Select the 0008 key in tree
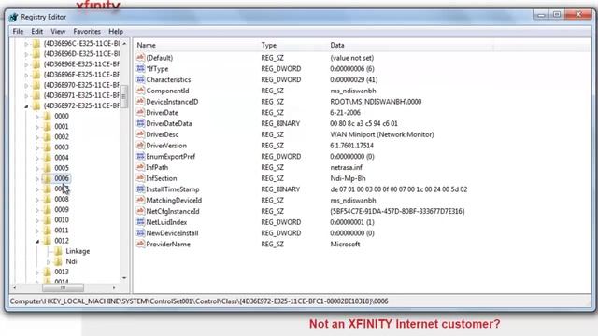This screenshot has height=336, width=598. pos(62,199)
